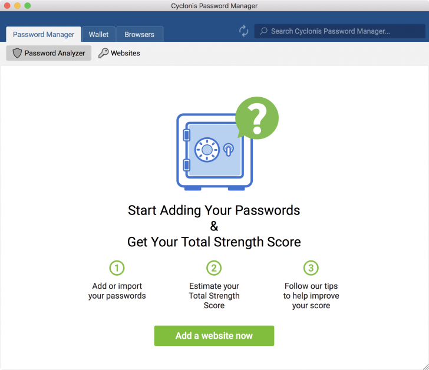
Task: Click the 'Add or import your passwords' text
Action: tap(117, 290)
